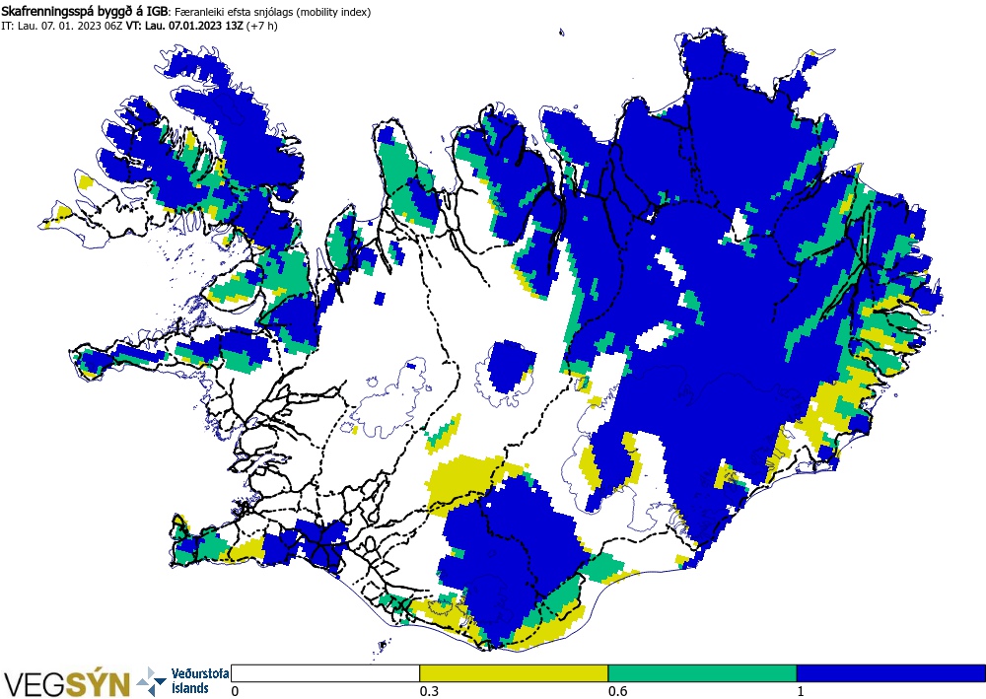Click the title 'Skafrenningsspá byggð á IGB'
Screen dimensions: 986x699
pyautogui.click(x=84, y=11)
